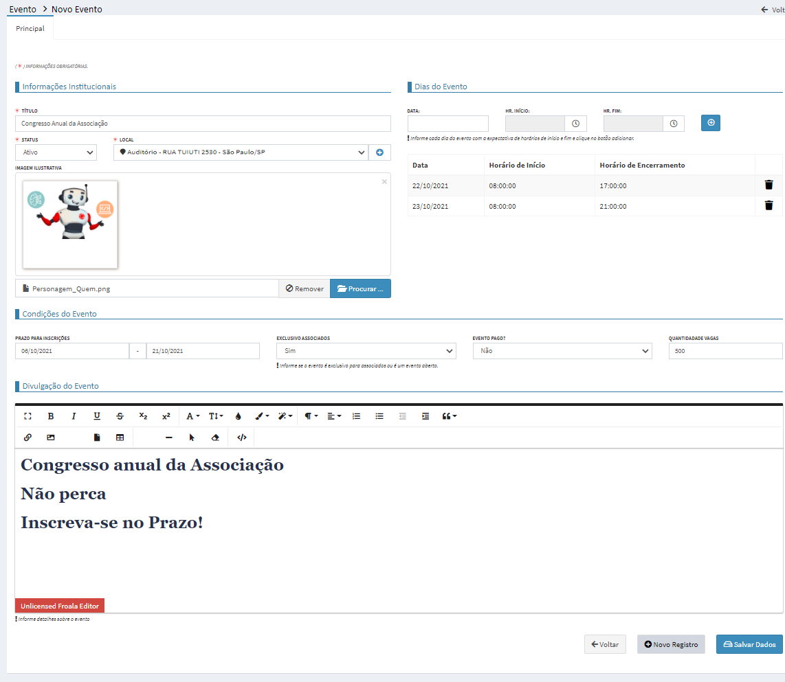Open the font family menu

193,416
